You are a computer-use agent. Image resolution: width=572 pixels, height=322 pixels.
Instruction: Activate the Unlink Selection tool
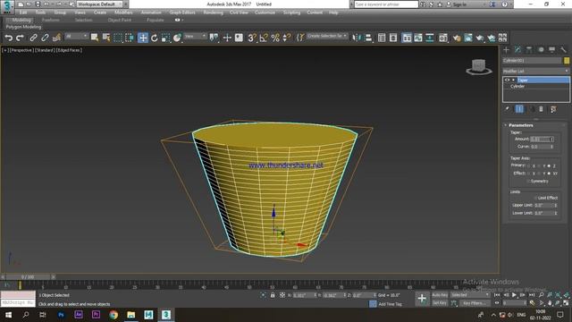point(45,38)
